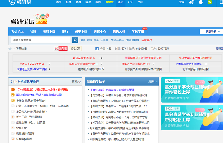The width and height of the screenshot is (223, 143).
Task: Select the APP下载 forum tab
Action: coord(81,31)
